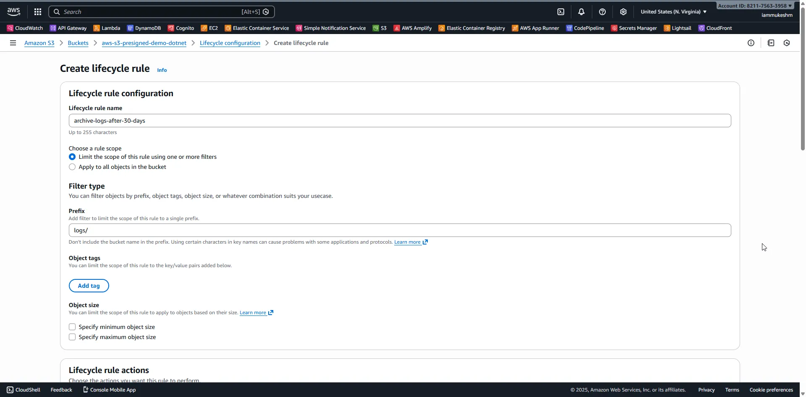Image resolution: width=806 pixels, height=397 pixels.
Task: Open the services grid menu
Action: [37, 11]
